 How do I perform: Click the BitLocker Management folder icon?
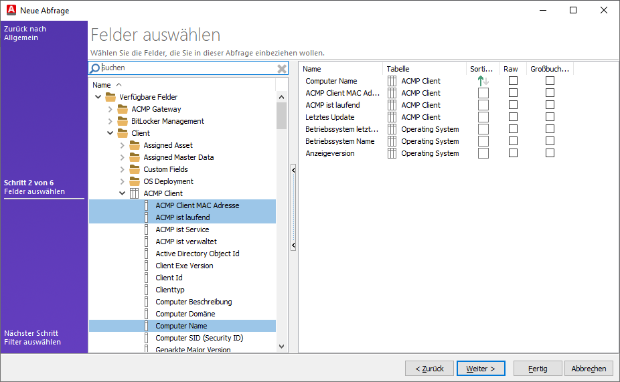tap(123, 121)
